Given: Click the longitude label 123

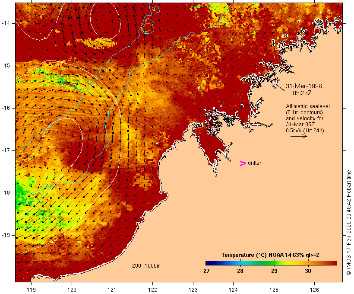Looking at the screenshot, I should [x=193, y=290].
